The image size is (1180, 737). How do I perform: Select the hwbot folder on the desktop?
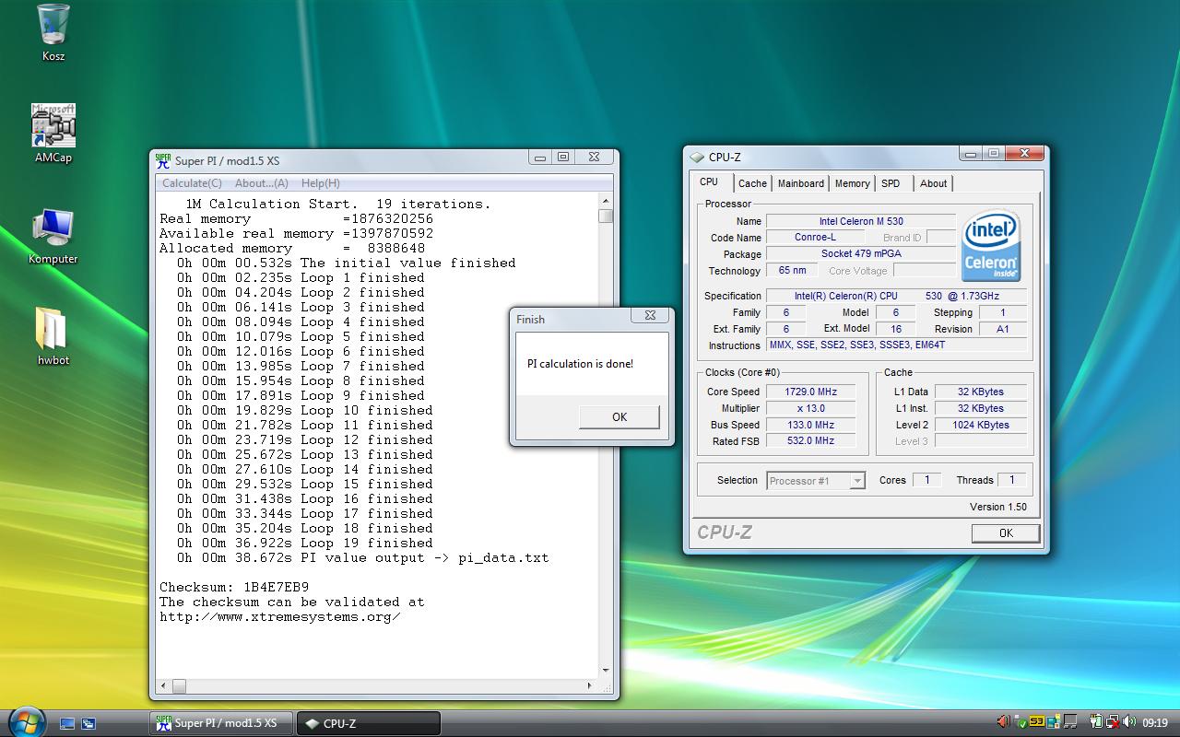pos(53,336)
